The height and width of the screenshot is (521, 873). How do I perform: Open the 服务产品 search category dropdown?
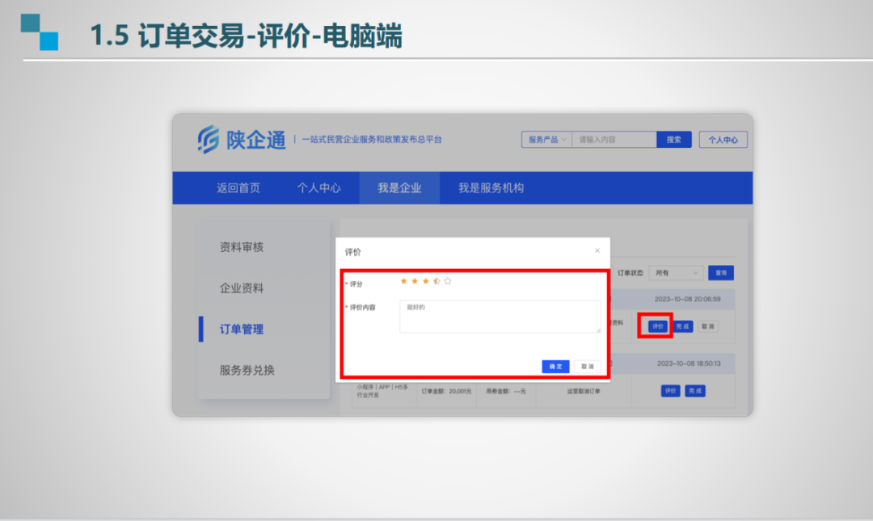[x=547, y=140]
